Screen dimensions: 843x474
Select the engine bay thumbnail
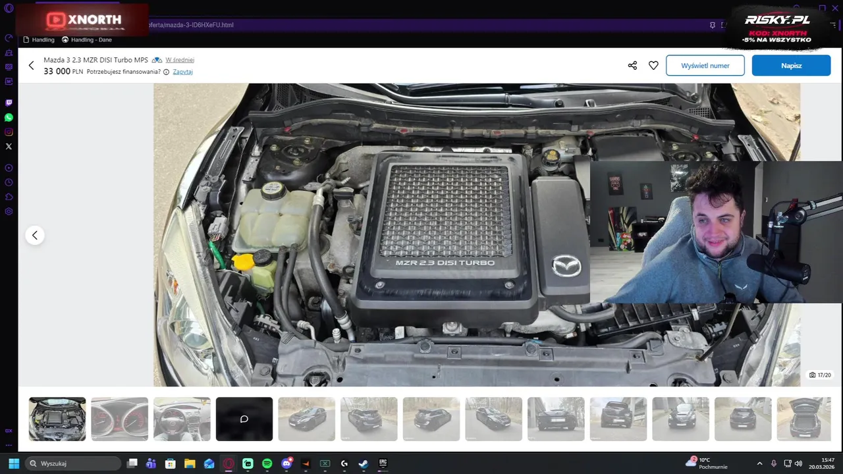[57, 419]
